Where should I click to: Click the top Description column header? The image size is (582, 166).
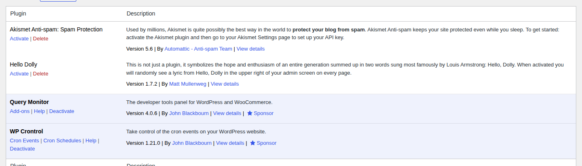coord(141,13)
